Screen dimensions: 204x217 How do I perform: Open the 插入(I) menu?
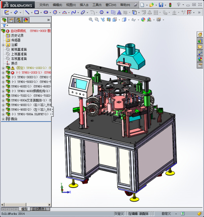tap(84, 5)
